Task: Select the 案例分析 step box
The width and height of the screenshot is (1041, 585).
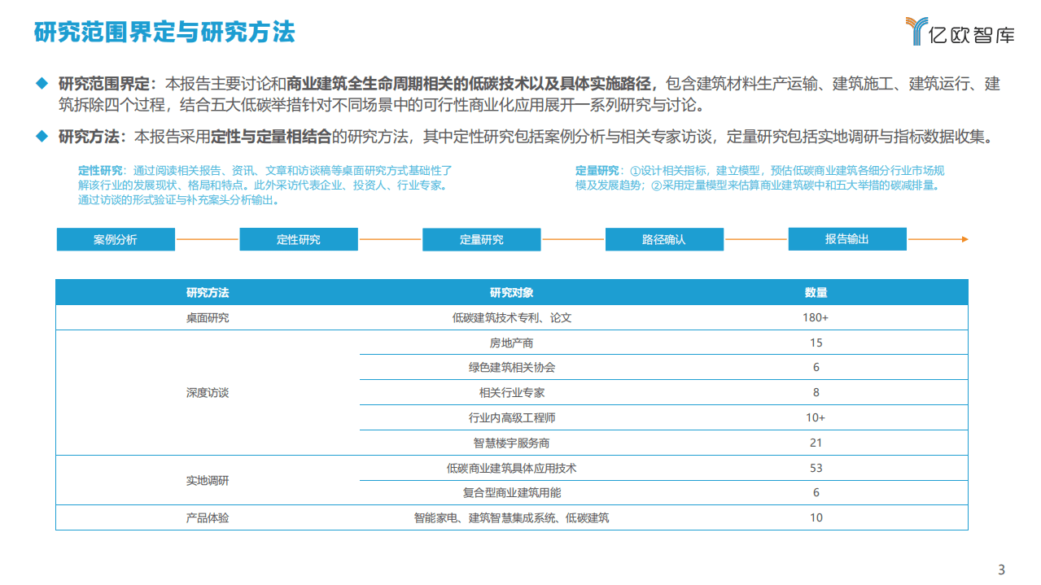Action: (115, 239)
